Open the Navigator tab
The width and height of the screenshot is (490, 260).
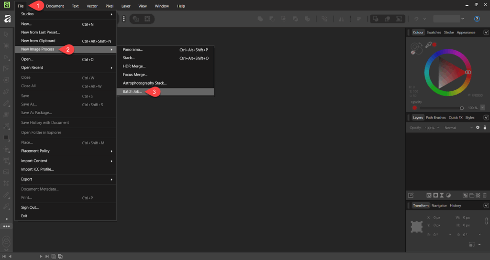[x=439, y=206]
